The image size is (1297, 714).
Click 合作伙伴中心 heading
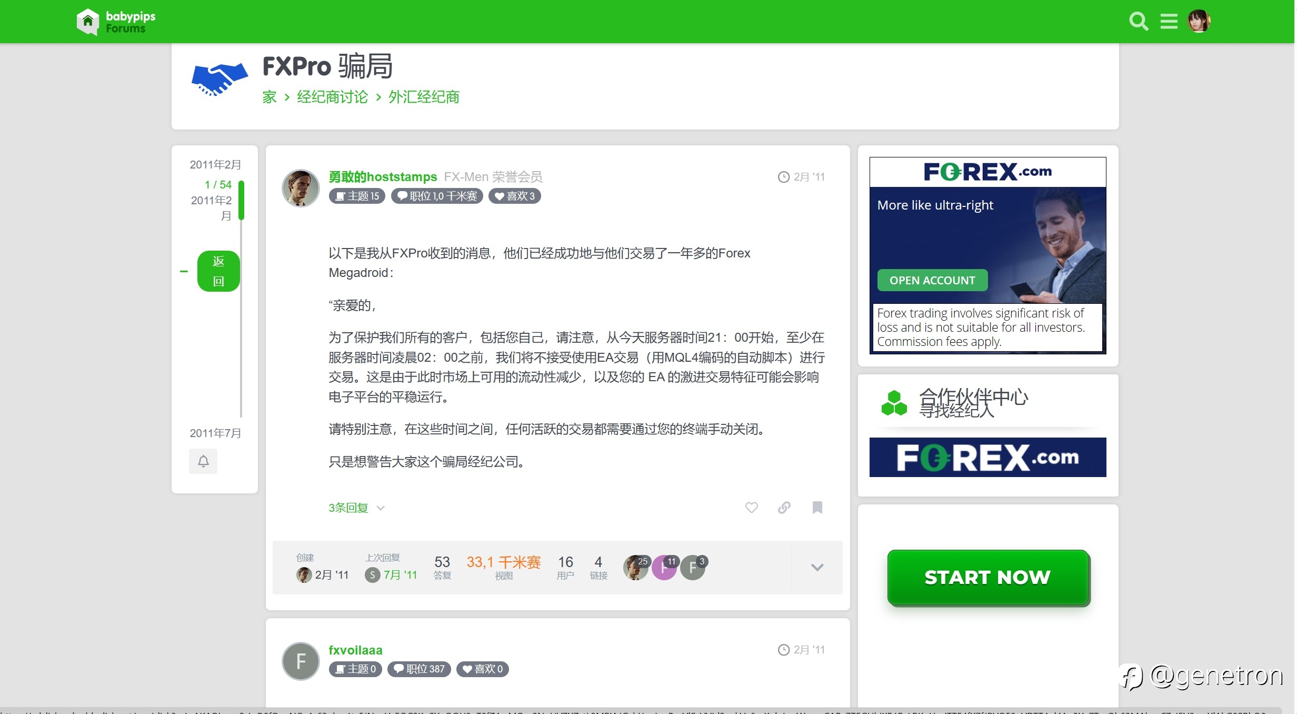[x=973, y=397]
